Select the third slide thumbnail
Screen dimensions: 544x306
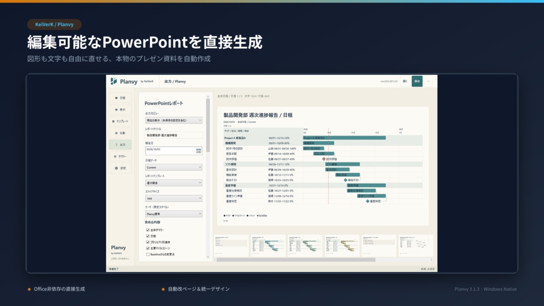coord(305,245)
